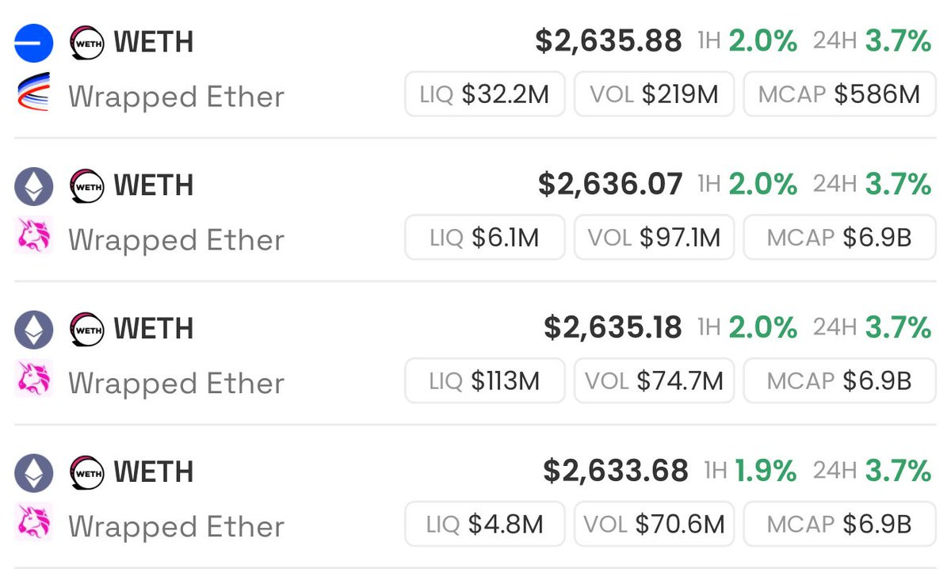Click the Uniswap unicorn icon on $2,633.68 row

[33, 522]
